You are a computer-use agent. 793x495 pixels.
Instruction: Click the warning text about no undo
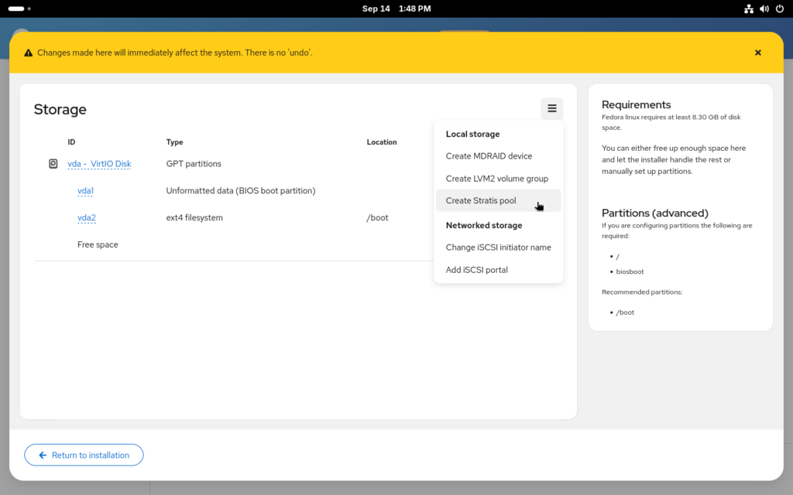[x=175, y=53]
